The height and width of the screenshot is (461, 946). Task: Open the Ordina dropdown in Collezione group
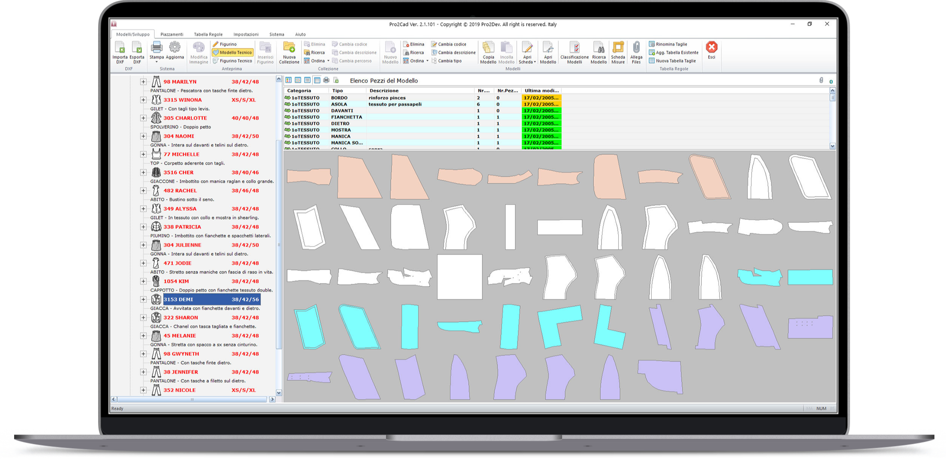click(328, 61)
